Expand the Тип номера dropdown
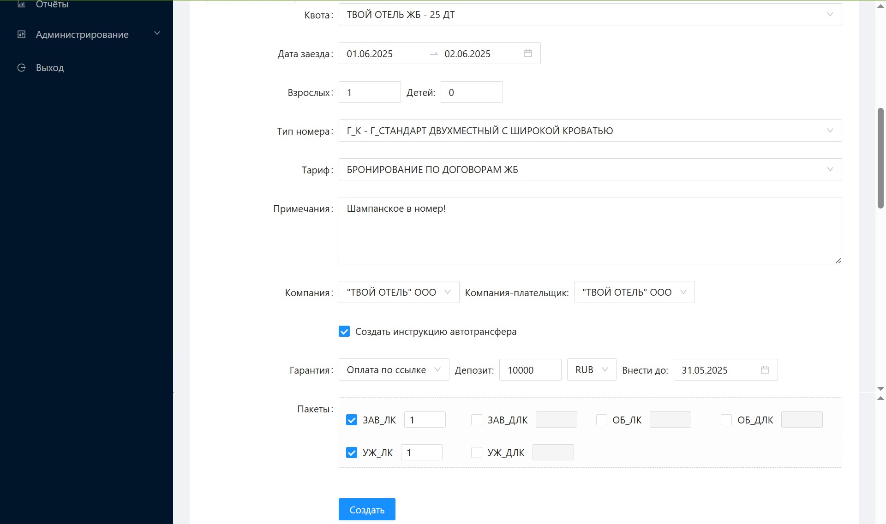 pyautogui.click(x=590, y=131)
